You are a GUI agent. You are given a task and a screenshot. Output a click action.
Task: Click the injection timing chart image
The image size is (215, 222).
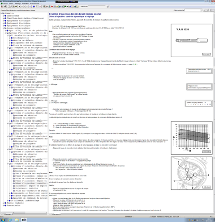pyautogui.click(x=192, y=138)
